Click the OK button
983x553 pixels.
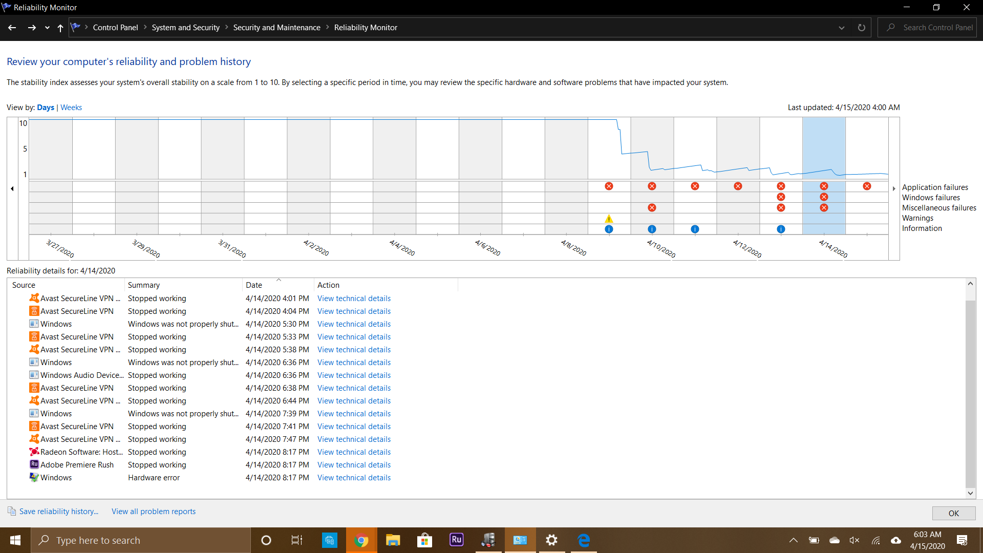click(x=953, y=513)
